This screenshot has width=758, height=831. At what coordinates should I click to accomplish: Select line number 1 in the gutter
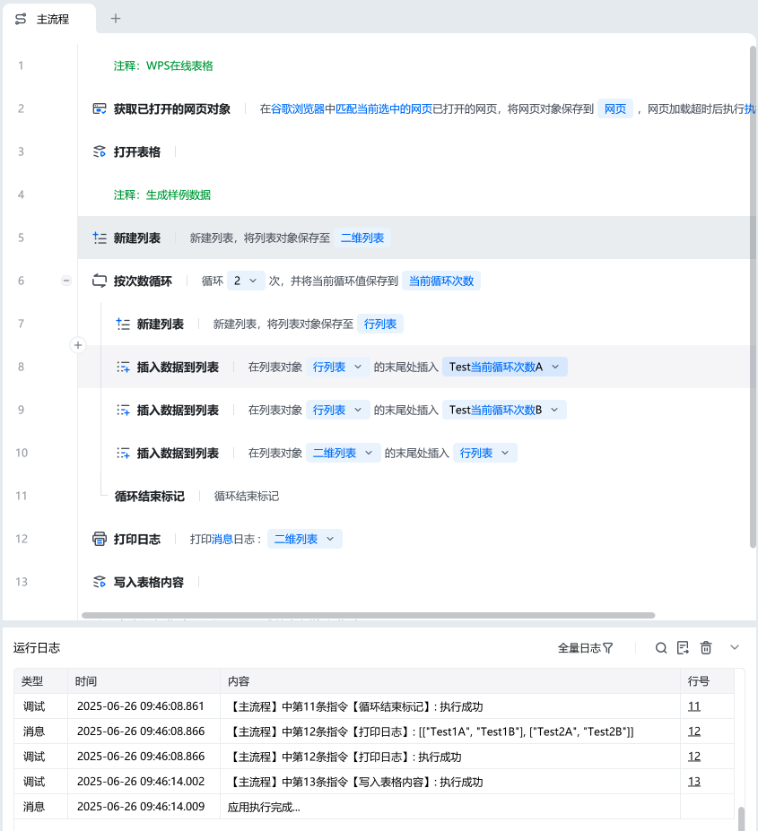click(21, 65)
